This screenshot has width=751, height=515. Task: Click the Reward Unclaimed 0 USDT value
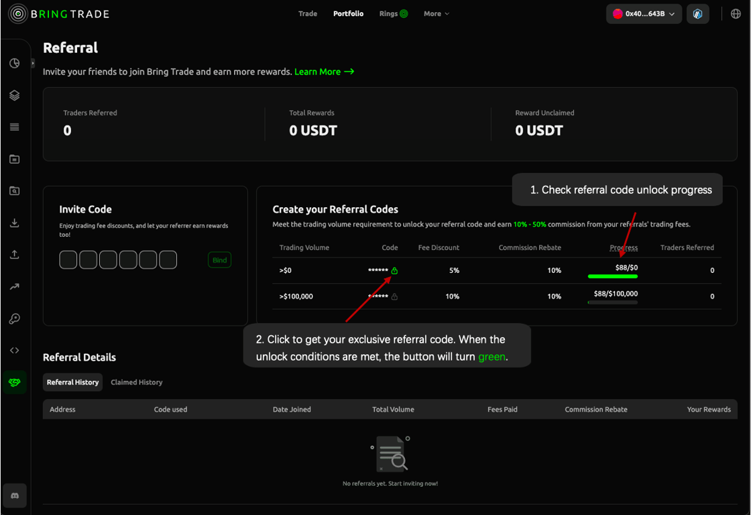[539, 130]
